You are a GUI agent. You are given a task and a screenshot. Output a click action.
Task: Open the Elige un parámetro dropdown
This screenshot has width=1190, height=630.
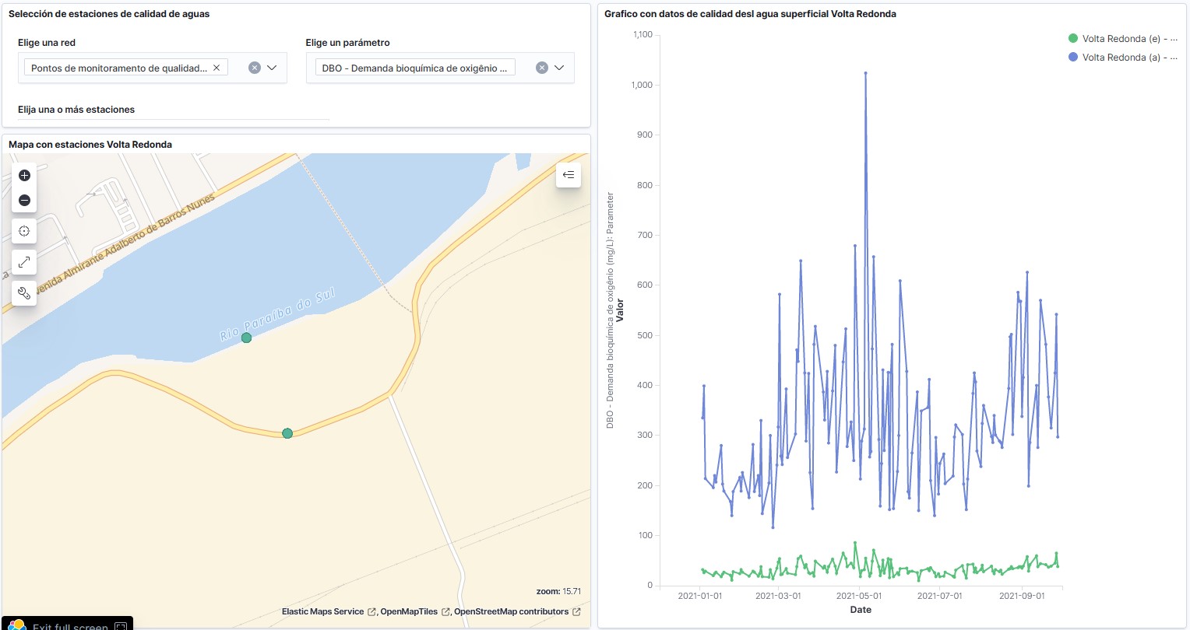tap(559, 68)
